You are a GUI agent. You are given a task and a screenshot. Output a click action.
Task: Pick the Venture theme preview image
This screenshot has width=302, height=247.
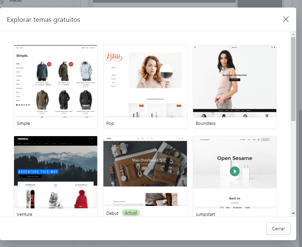pyautogui.click(x=56, y=172)
